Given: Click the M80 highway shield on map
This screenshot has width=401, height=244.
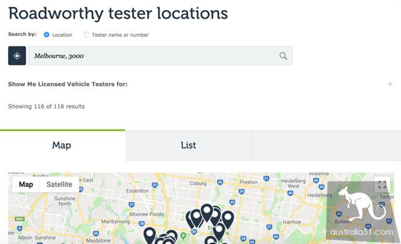Looking at the screenshot, I should tap(19, 219).
